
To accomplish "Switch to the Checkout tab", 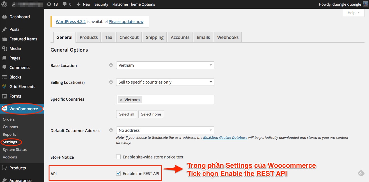I will click(129, 37).
